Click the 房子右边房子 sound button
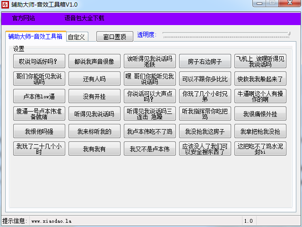Viewport: 302px width, 227px height. 205,61
